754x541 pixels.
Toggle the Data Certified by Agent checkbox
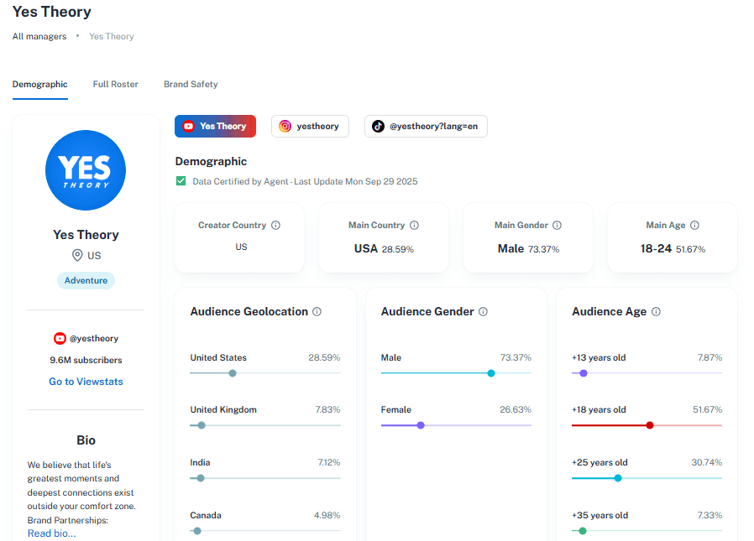tap(181, 181)
